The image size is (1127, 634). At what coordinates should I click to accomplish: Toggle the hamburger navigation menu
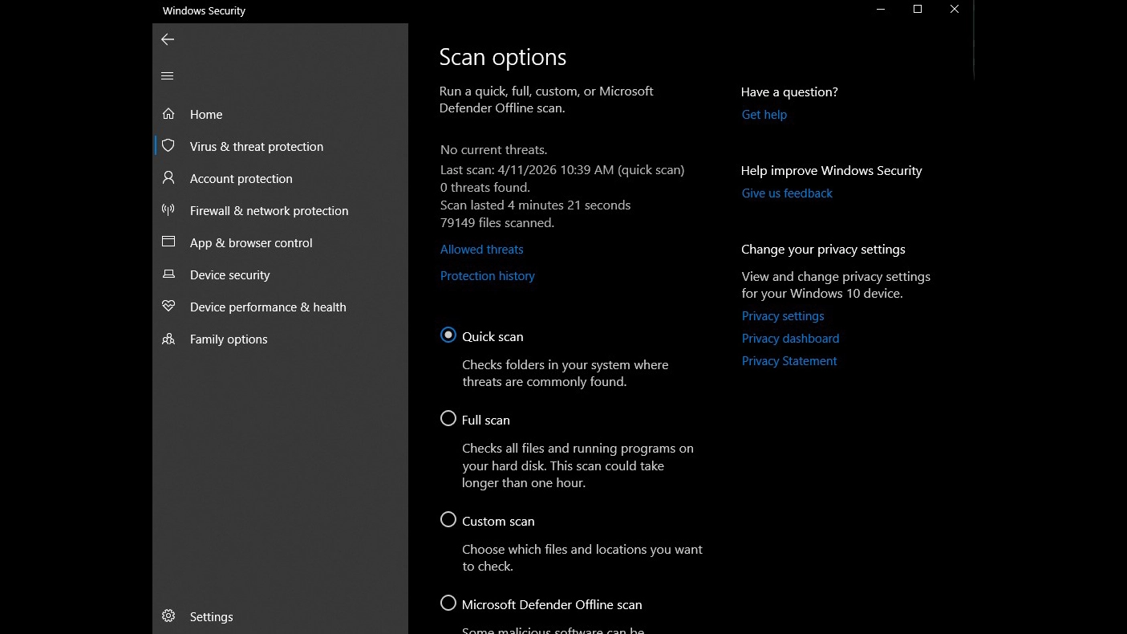click(168, 76)
